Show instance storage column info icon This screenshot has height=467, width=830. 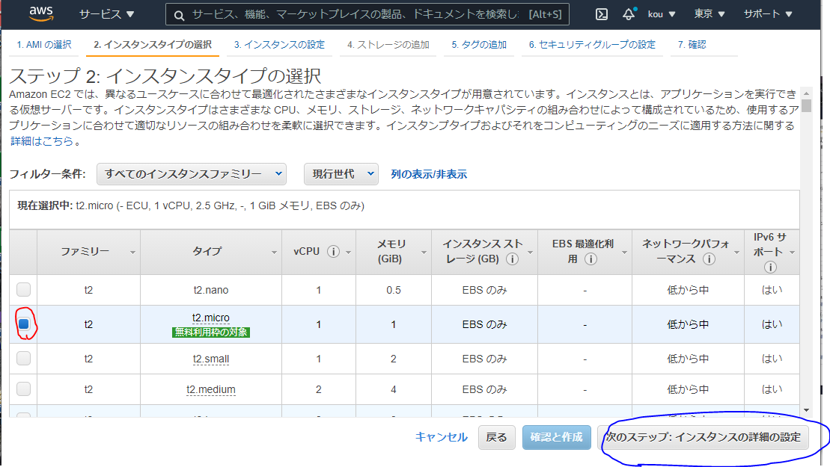click(512, 259)
